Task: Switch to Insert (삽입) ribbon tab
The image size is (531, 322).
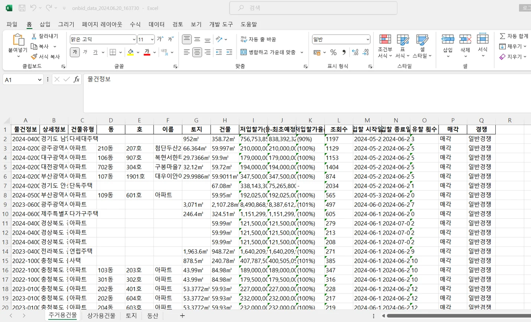Action: pyautogui.click(x=45, y=24)
